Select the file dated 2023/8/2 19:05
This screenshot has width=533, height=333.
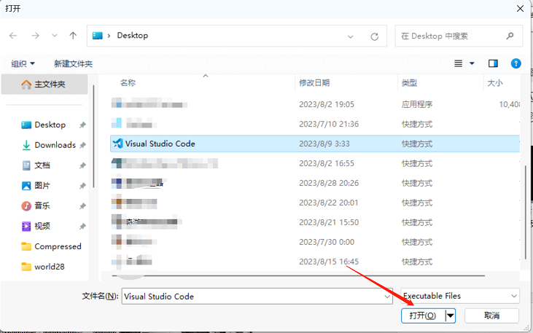pos(315,104)
